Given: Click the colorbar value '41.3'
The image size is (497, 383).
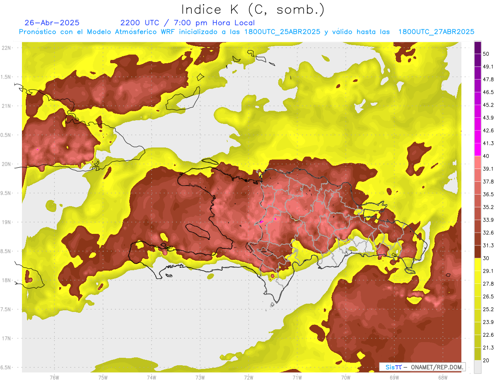Looking at the screenshot, I should coord(488,143).
